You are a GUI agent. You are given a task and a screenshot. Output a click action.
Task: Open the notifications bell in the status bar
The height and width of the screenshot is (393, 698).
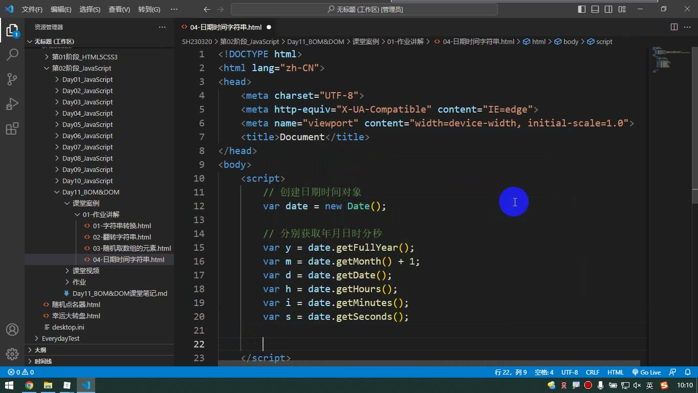click(x=688, y=372)
